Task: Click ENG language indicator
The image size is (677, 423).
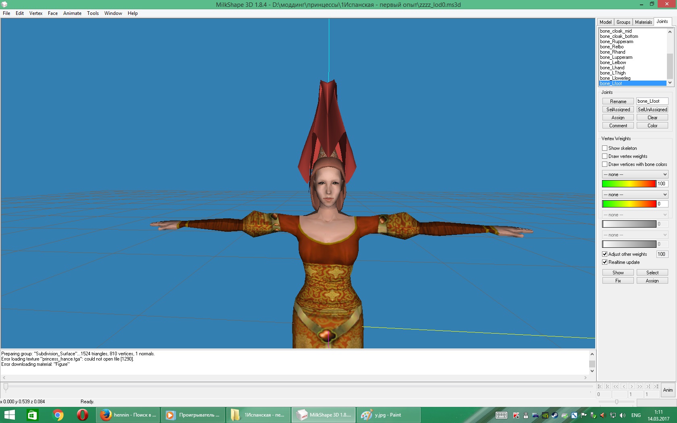Action: coord(636,415)
